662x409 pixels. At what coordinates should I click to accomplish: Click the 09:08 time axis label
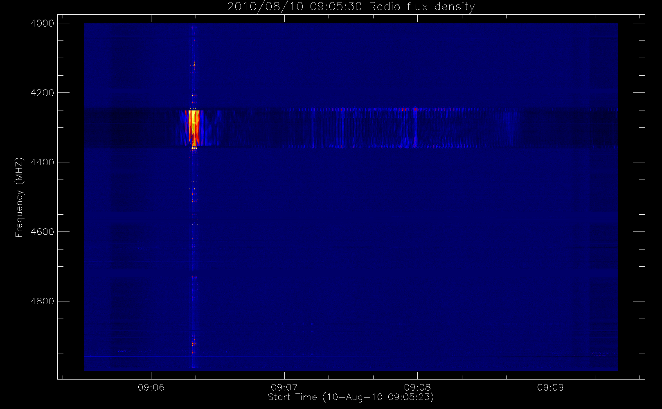(x=417, y=387)
